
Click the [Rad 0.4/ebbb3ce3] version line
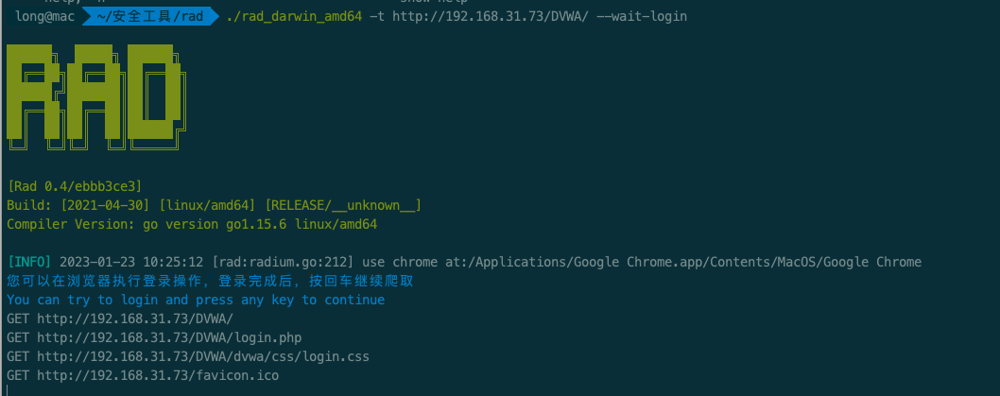74,186
